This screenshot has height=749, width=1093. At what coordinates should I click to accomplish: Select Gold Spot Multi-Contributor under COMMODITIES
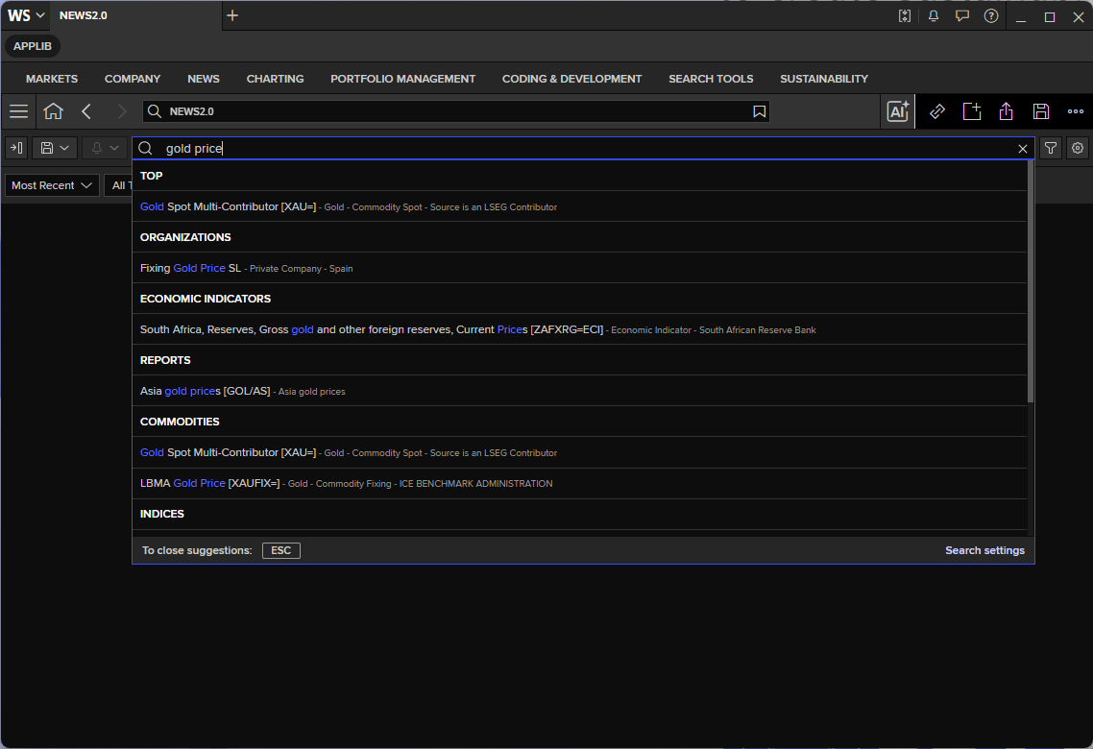580,452
